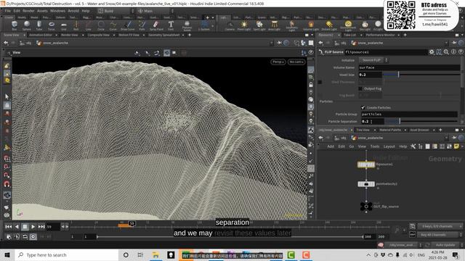Switch to the Material Palette tab
The image size is (465, 261).
[x=390, y=130]
